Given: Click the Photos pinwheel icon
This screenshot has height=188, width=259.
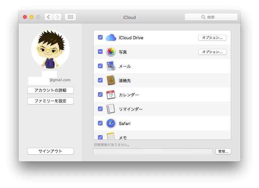Looking at the screenshot, I should 111,52.
